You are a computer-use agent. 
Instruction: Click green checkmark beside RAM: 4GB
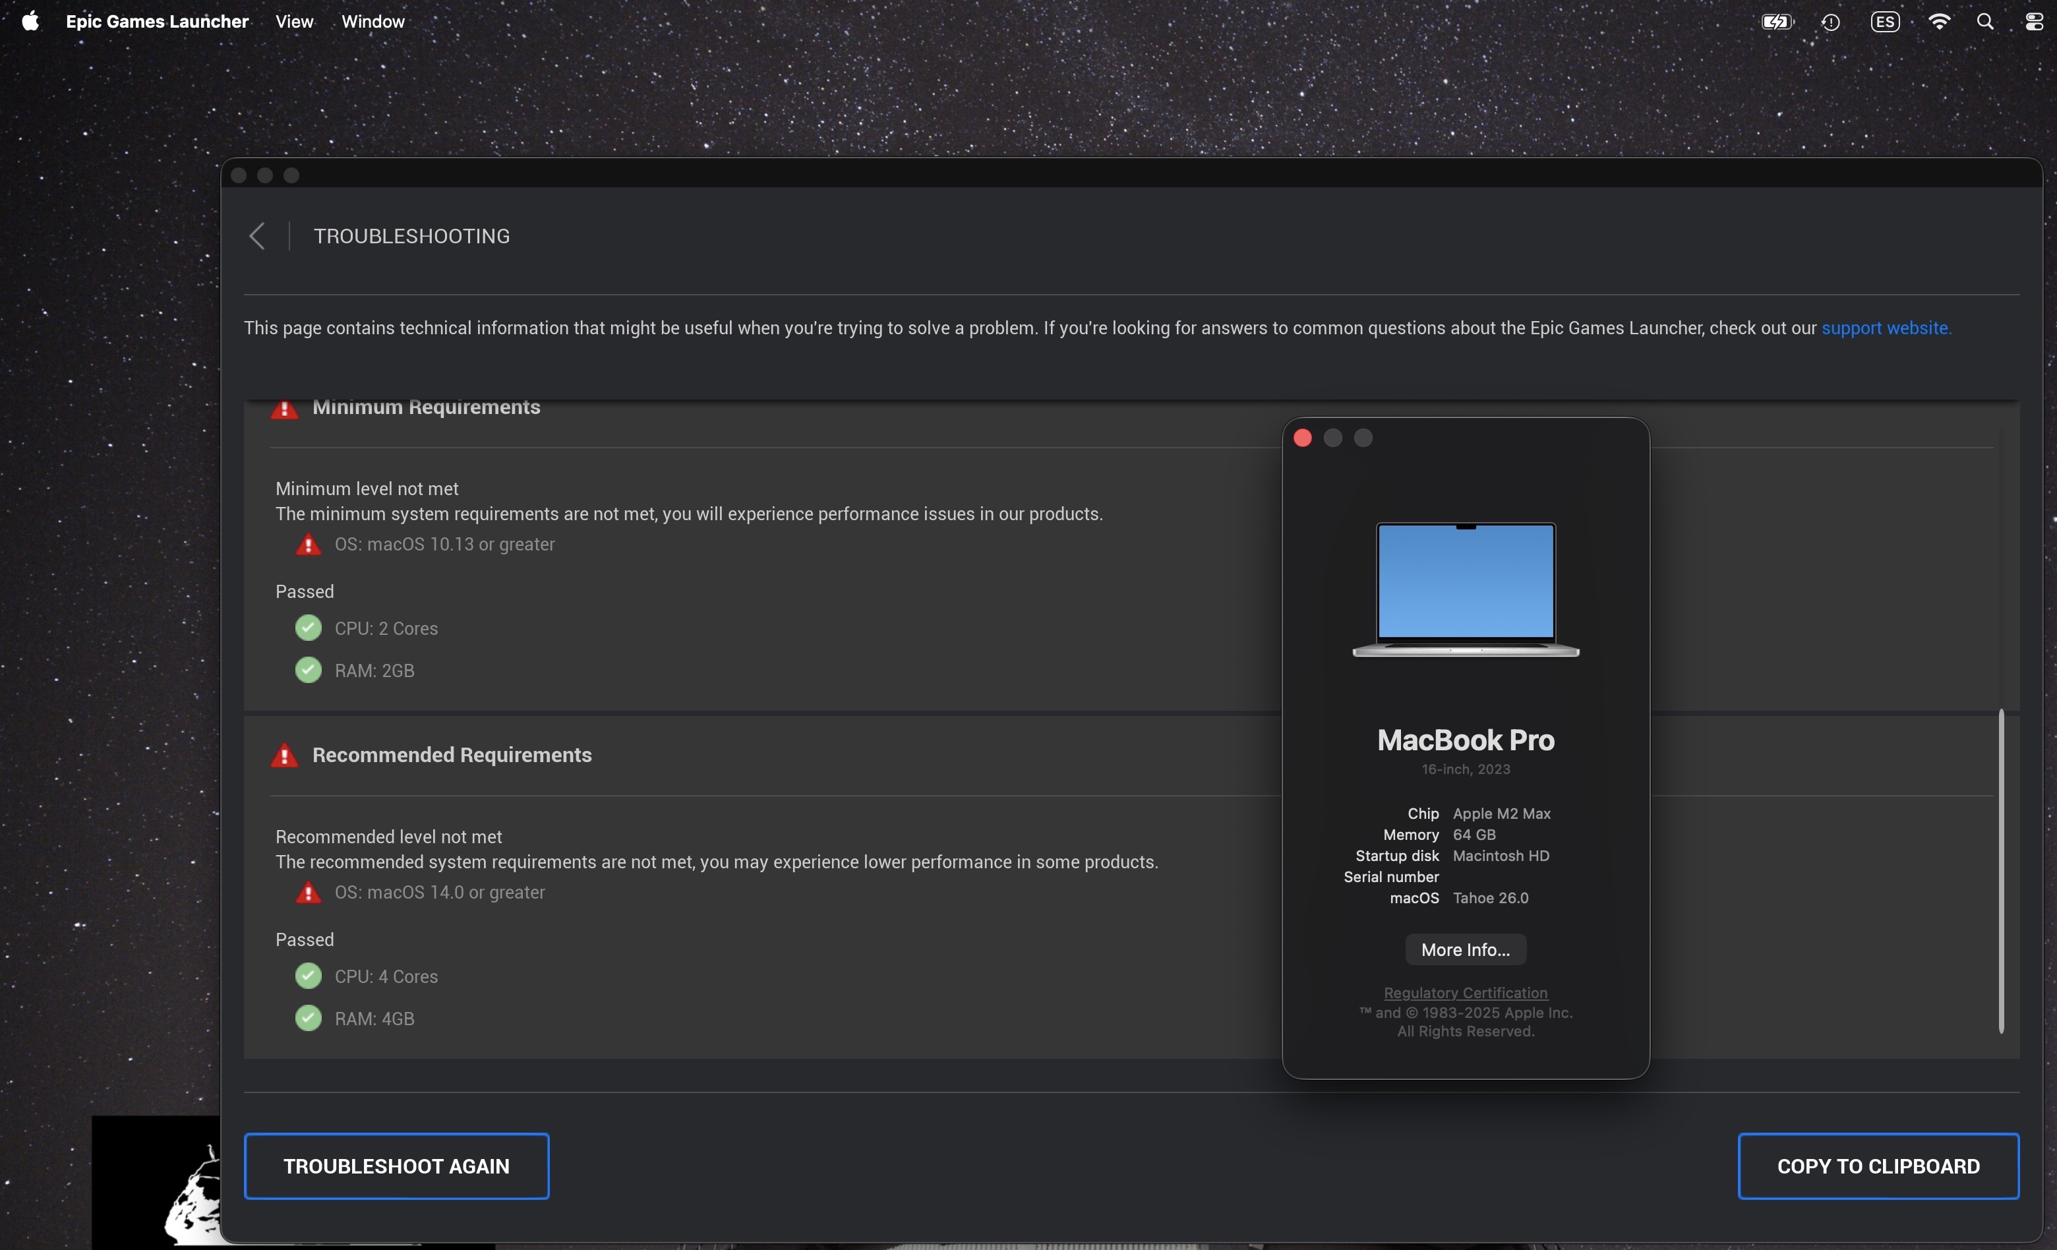coord(308,1018)
